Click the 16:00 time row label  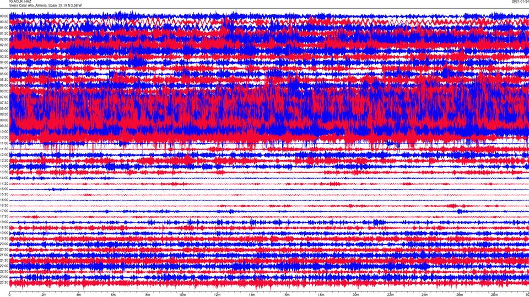(4, 200)
